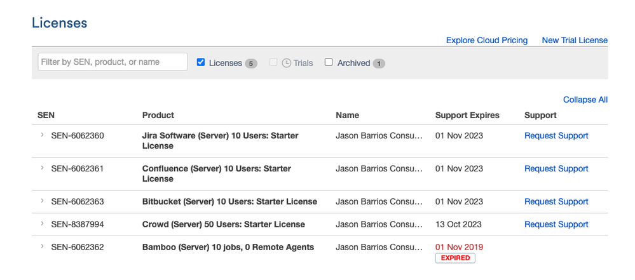Request Support for Jira Software license
Image resolution: width=635 pixels, height=280 pixels.
click(556, 135)
